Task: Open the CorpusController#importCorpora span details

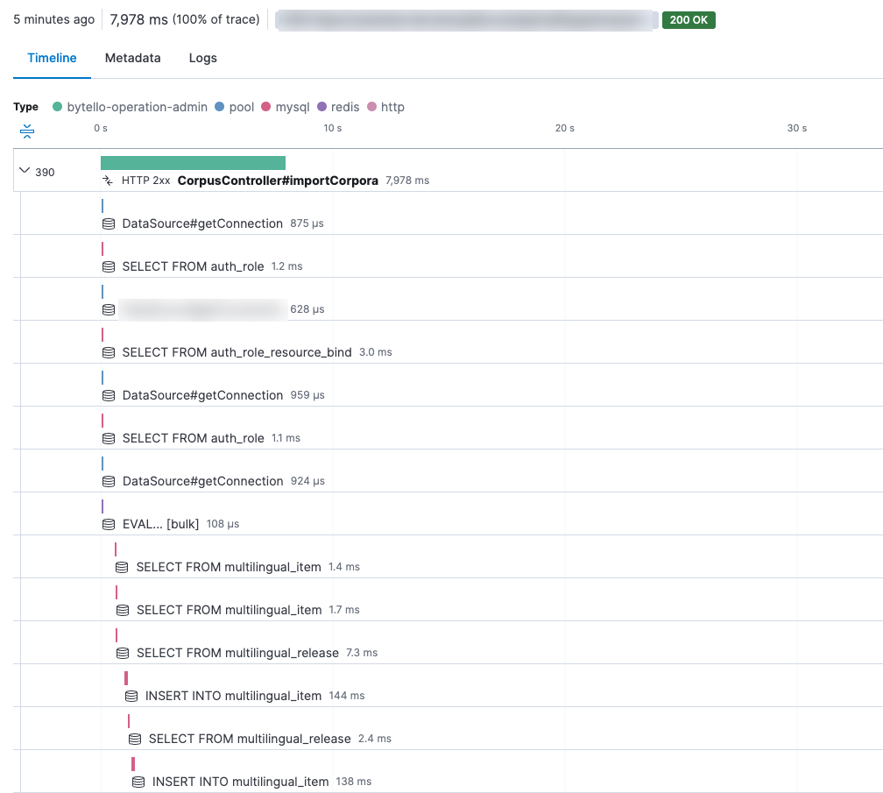Action: [278, 181]
